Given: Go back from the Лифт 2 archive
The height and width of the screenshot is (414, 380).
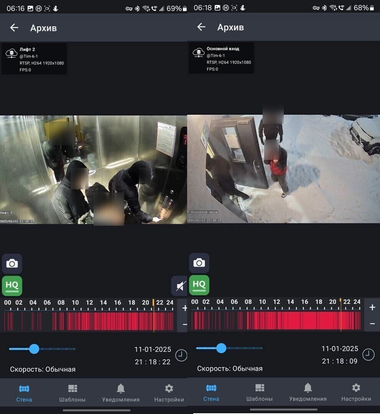Looking at the screenshot, I should tap(14, 28).
